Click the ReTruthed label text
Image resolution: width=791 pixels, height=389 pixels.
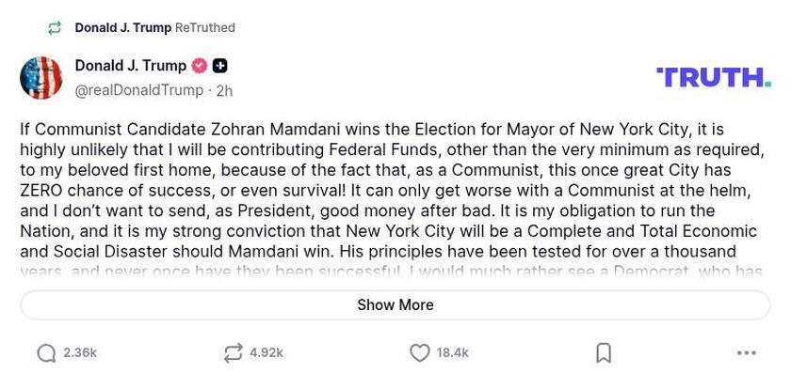[x=205, y=28]
